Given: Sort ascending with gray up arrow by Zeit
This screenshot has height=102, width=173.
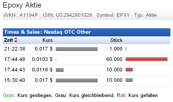Looking at the screenshot, I should pos(16,38).
